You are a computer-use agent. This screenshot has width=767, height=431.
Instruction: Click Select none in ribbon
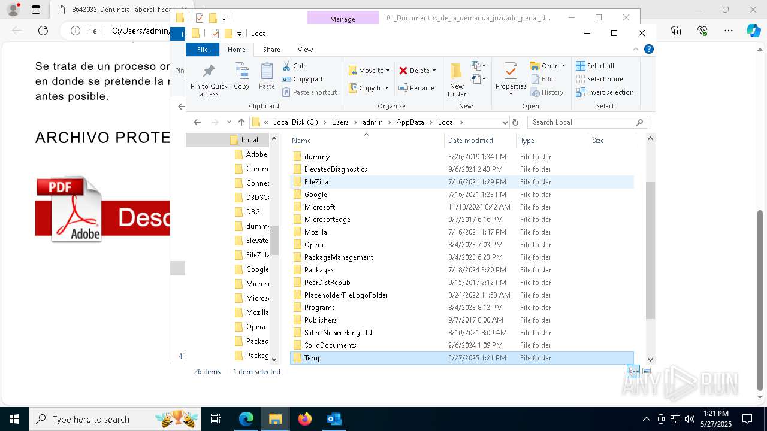click(x=599, y=79)
